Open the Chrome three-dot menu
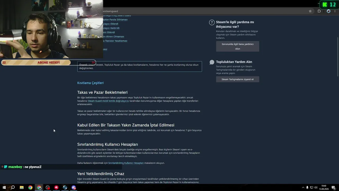This screenshot has width=339, height=191. (335, 11)
